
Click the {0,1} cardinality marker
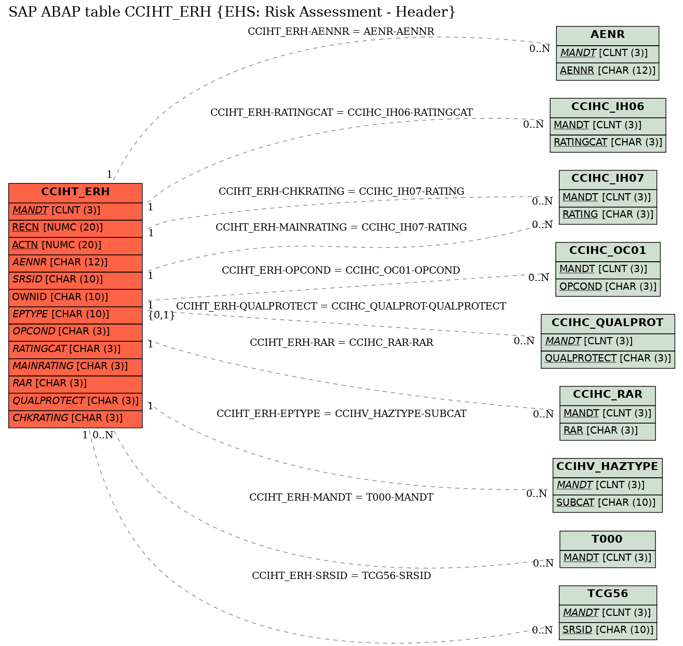click(x=162, y=315)
